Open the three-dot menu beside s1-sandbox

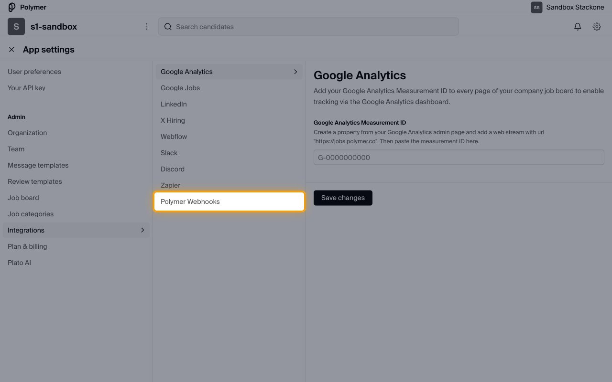tap(146, 27)
